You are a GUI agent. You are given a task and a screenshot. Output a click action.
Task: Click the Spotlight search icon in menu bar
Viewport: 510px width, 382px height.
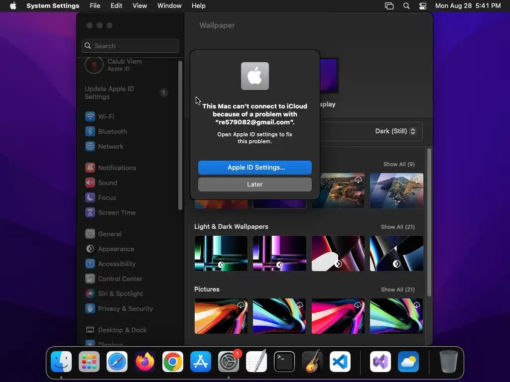pyautogui.click(x=406, y=6)
